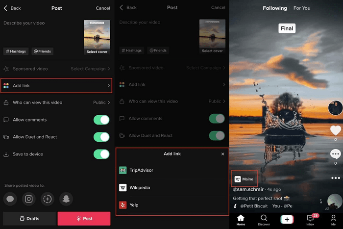The width and height of the screenshot is (343, 229).
Task: Switch to the For You tab
Action: pyautogui.click(x=302, y=8)
